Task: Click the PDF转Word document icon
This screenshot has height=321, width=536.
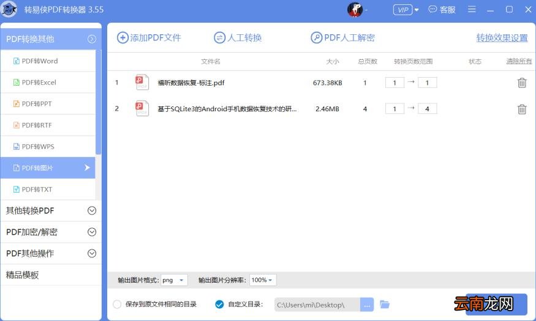Action: pos(16,61)
